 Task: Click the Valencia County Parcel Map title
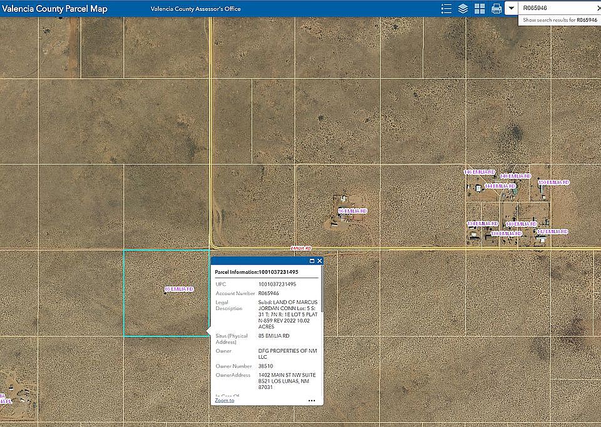tap(54, 9)
